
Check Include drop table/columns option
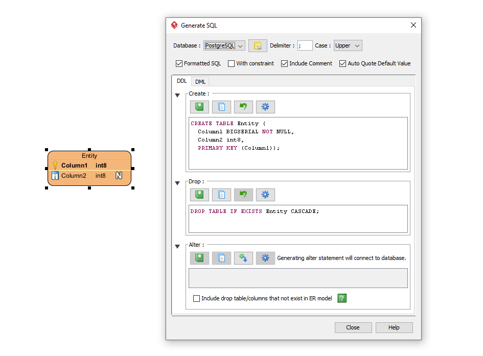[196, 298]
